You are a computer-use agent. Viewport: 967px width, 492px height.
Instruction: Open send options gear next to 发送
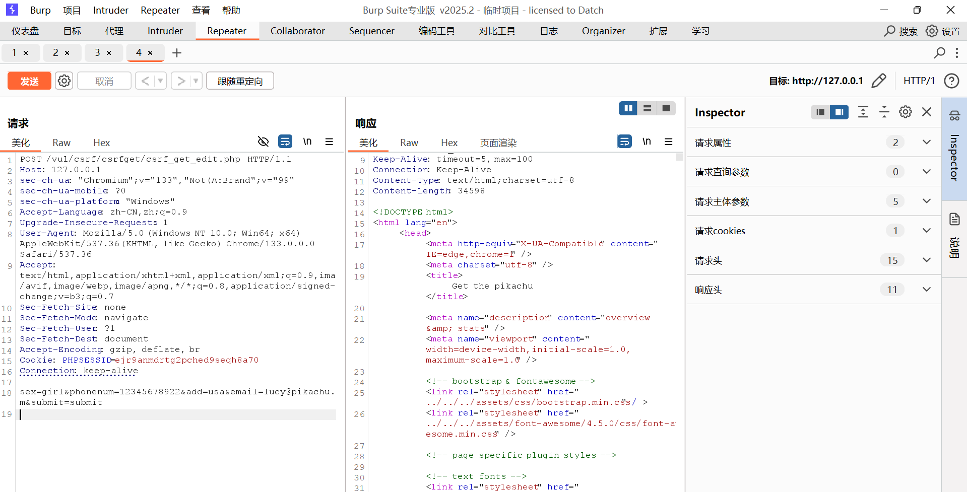click(x=64, y=81)
